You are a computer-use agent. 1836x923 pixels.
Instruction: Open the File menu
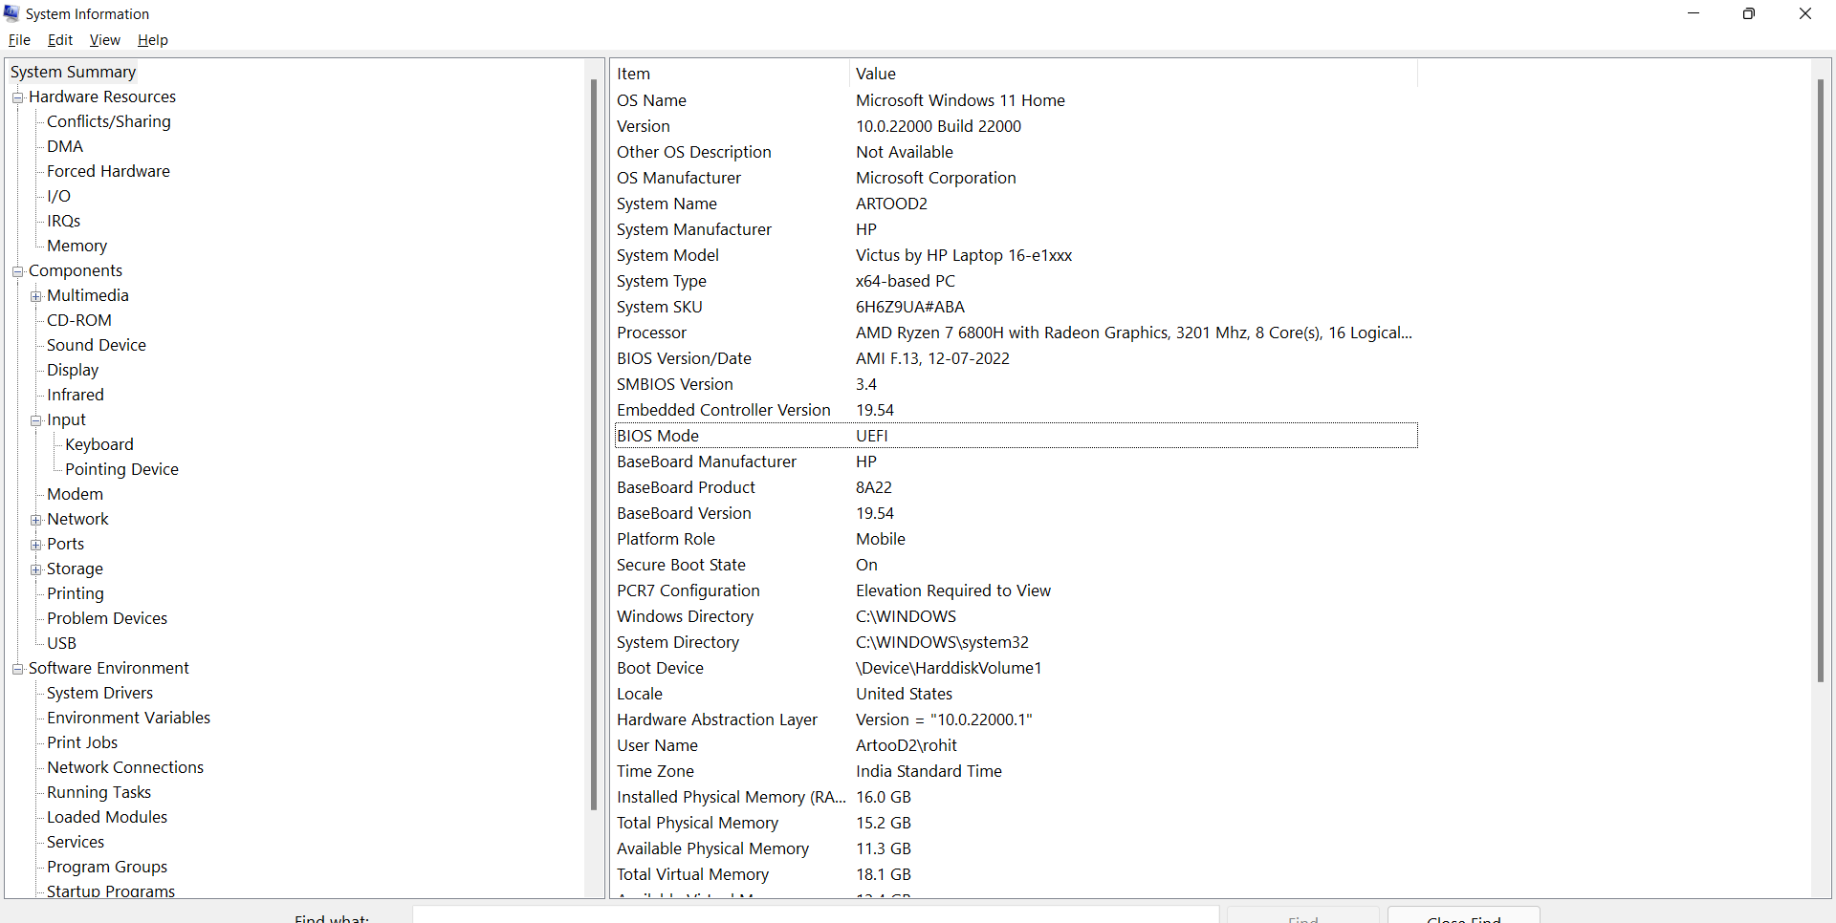(19, 40)
